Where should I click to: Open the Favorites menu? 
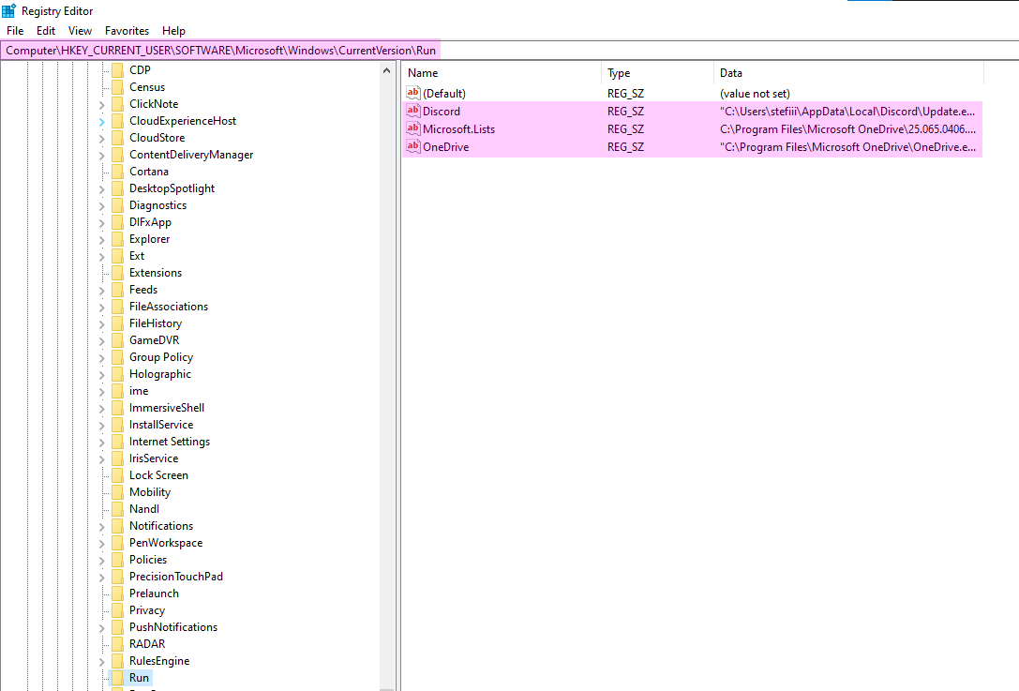[127, 31]
